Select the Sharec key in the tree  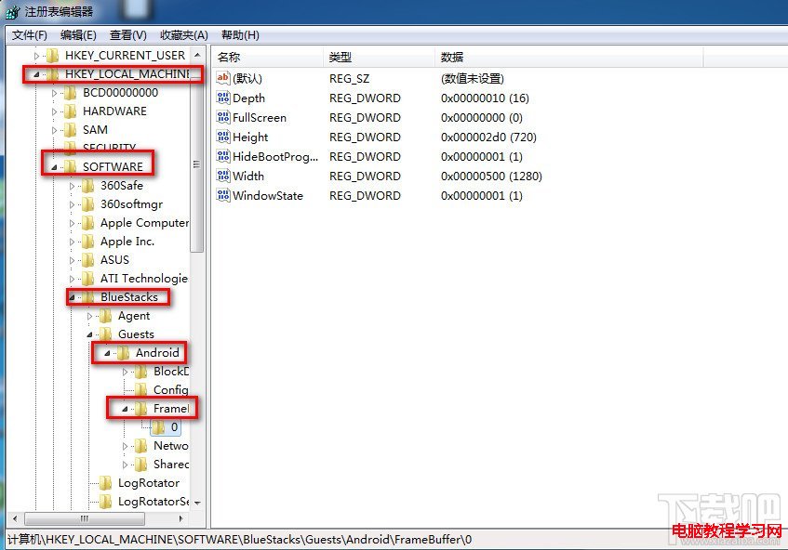click(171, 465)
